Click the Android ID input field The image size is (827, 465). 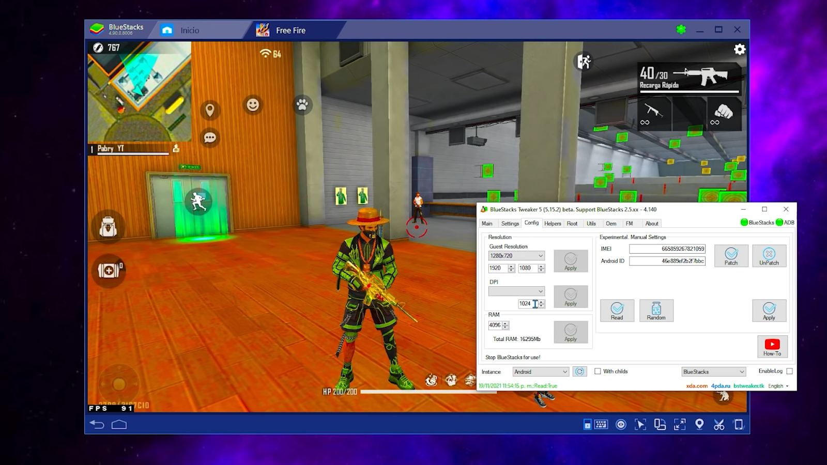click(x=667, y=261)
